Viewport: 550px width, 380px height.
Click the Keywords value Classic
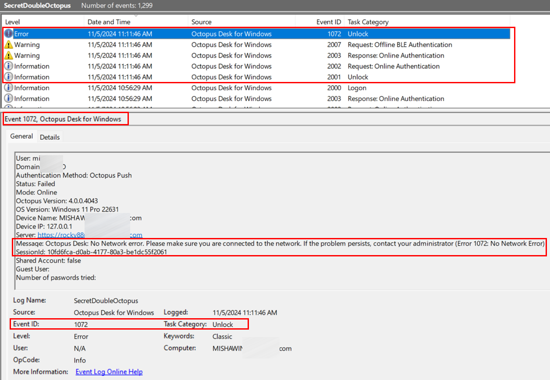pos(223,337)
